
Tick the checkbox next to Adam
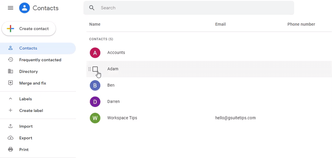(x=95, y=69)
